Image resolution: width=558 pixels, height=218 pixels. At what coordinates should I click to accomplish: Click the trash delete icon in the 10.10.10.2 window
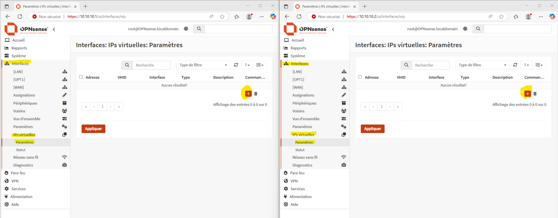(535, 94)
